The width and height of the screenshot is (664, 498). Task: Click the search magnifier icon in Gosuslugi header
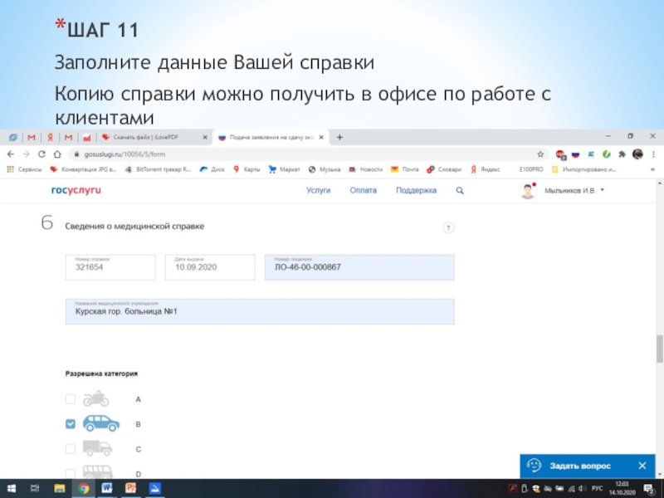click(460, 190)
